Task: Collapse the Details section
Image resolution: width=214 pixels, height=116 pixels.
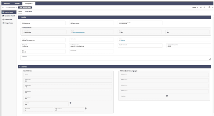Action: pyautogui.click(x=20, y=17)
